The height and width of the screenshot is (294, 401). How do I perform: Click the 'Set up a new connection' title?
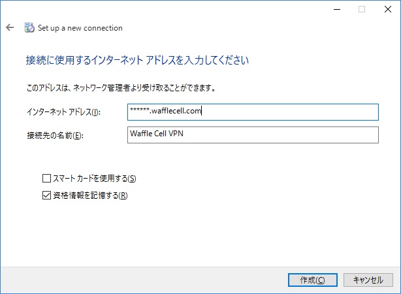(x=80, y=28)
